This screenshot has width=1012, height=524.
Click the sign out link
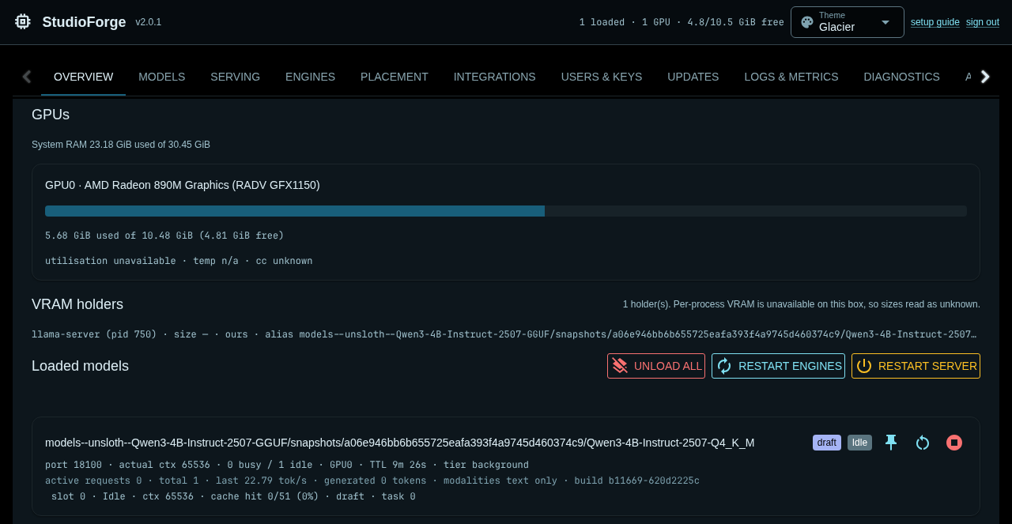(983, 22)
